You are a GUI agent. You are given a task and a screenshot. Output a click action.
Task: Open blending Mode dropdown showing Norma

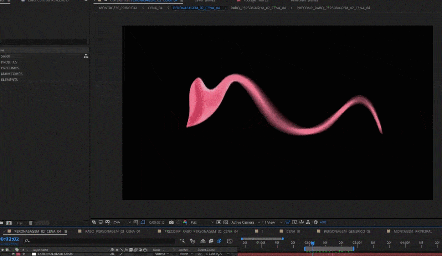pos(162,254)
